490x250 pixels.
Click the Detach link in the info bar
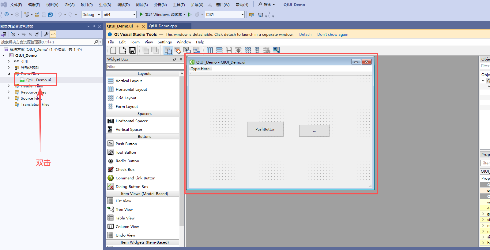[305, 35]
